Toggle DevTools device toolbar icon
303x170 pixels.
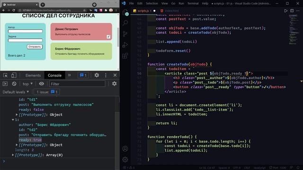(14, 75)
